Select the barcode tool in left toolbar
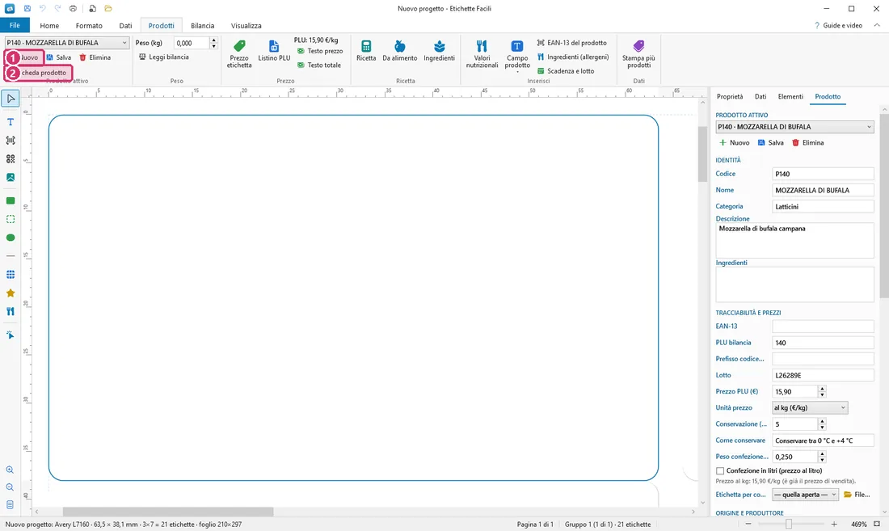The width and height of the screenshot is (889, 531). pos(11,141)
